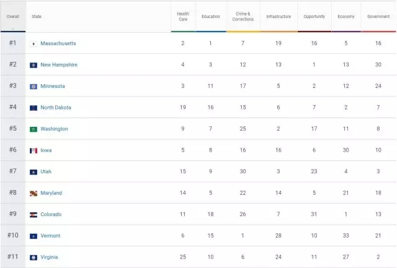This screenshot has width=397, height=268.
Task: Click the Colorado flag icon
Action: 33,215
